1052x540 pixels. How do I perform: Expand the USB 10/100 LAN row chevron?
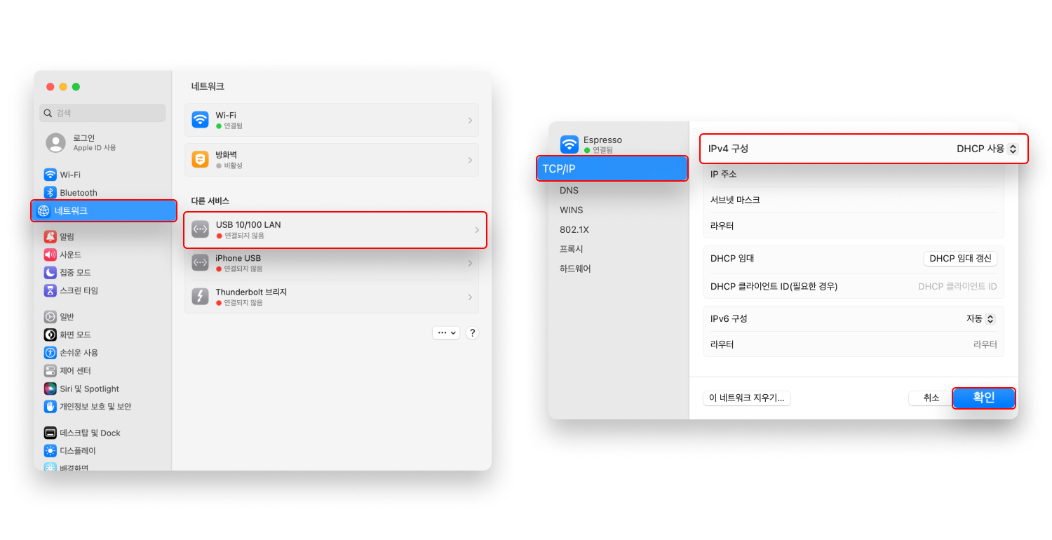click(477, 230)
